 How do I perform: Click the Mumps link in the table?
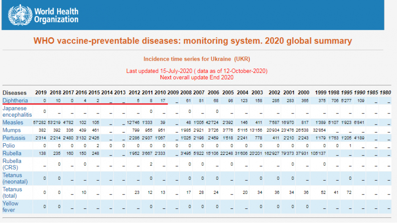click(12, 130)
